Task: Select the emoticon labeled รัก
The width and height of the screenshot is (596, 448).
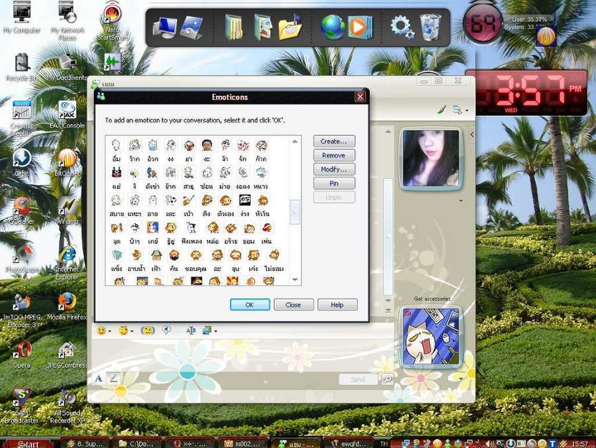Action: coord(243,145)
